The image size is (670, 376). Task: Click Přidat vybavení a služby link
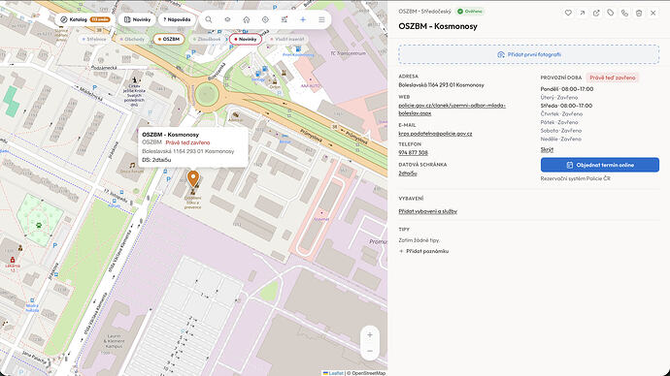[x=427, y=211]
